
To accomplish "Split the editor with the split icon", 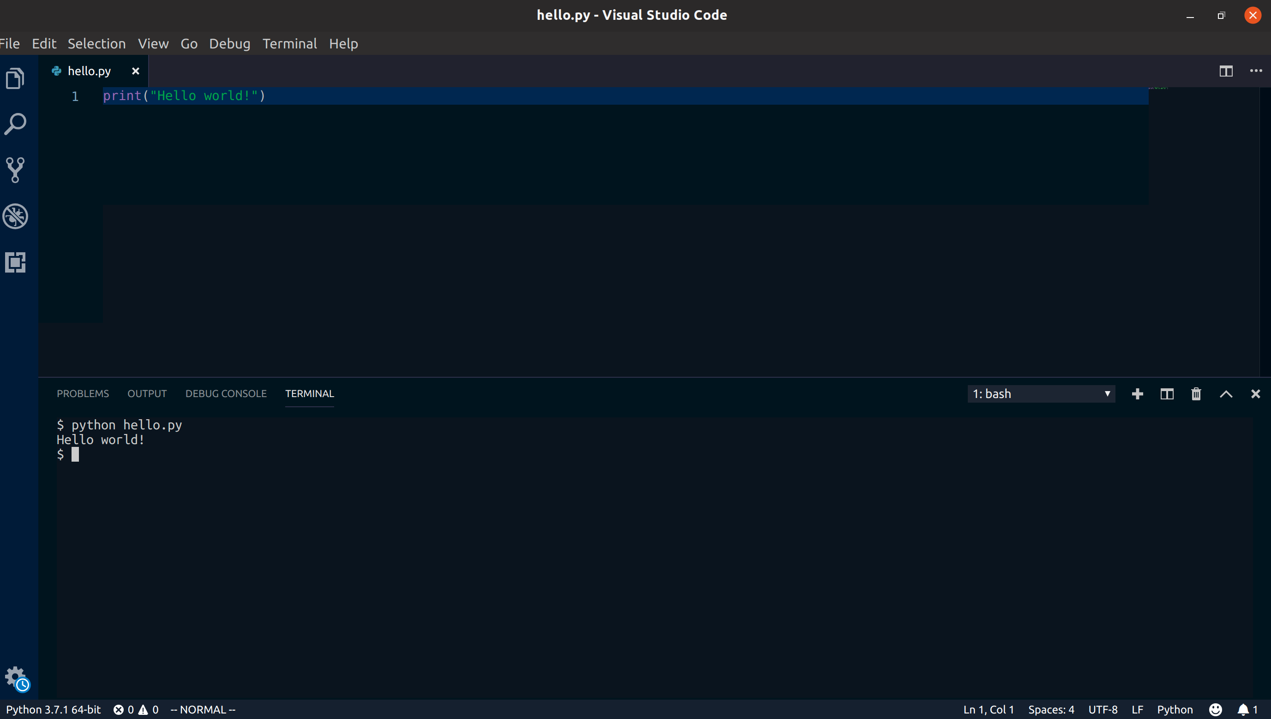I will pyautogui.click(x=1226, y=71).
